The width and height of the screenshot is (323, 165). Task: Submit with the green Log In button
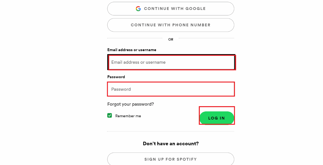(217, 118)
